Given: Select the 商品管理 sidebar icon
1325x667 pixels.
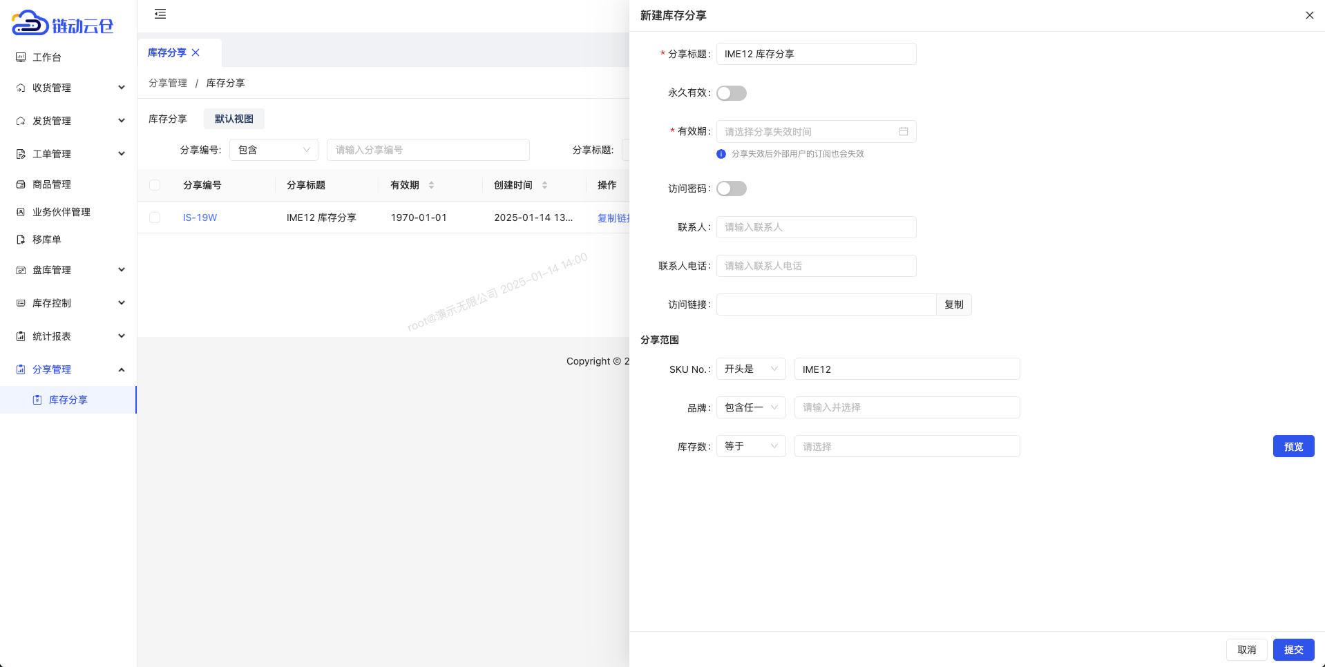Looking at the screenshot, I should click(x=20, y=184).
